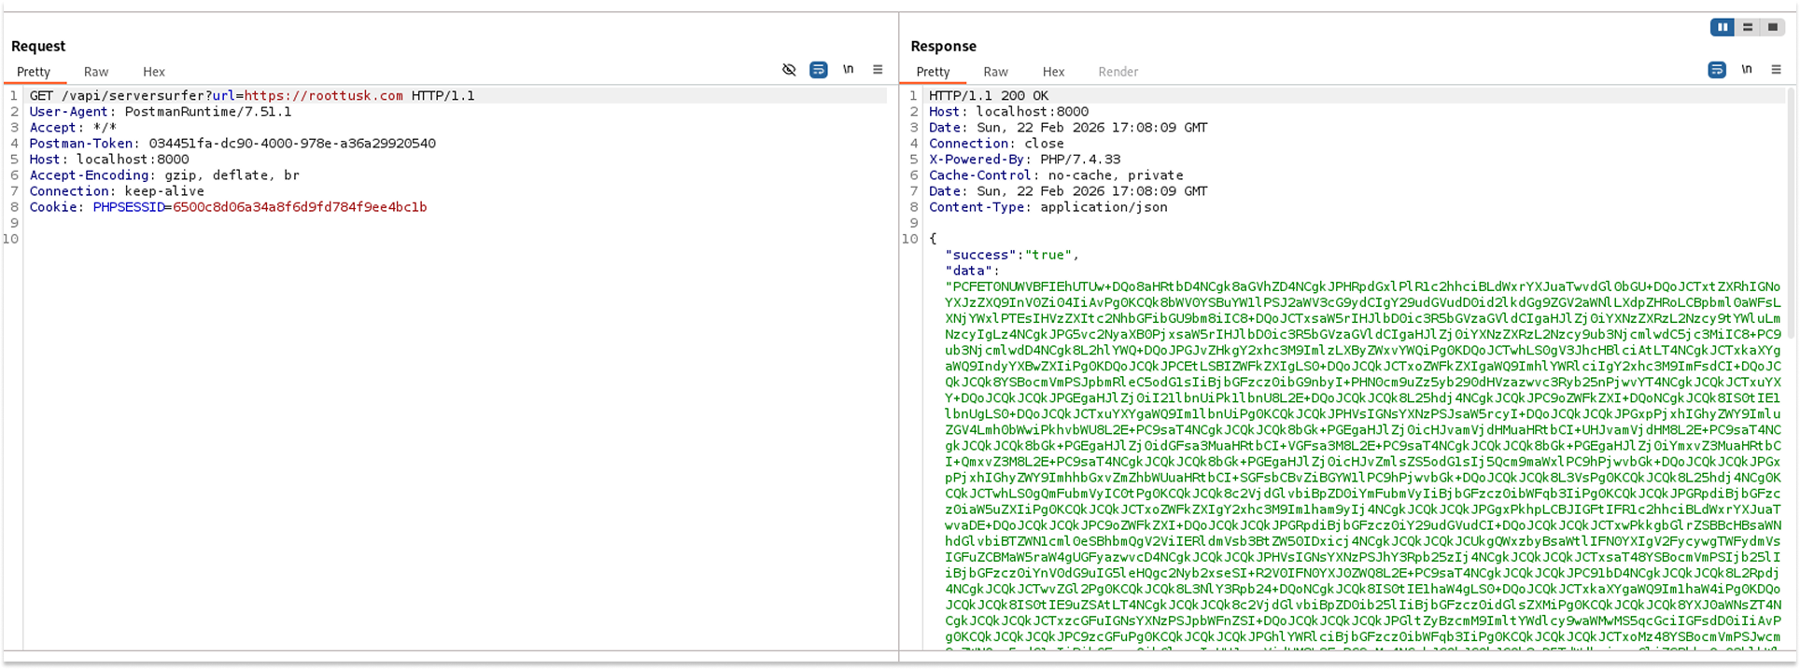The width and height of the screenshot is (1800, 669).
Task: Click the roottusk.com URL in request
Action: pos(323,95)
